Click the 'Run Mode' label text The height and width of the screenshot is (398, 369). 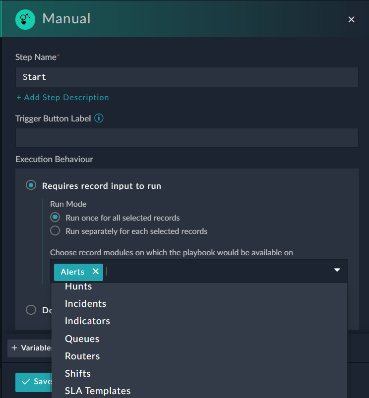click(x=68, y=204)
